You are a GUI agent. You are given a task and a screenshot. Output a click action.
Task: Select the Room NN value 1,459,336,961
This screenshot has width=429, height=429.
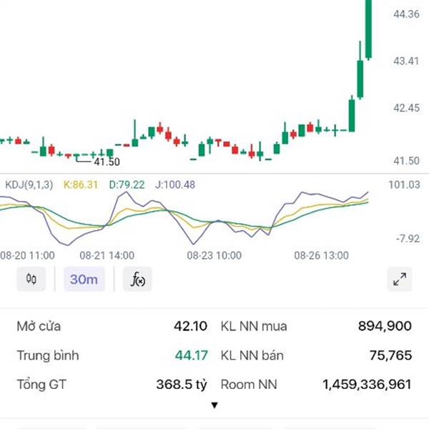click(367, 385)
